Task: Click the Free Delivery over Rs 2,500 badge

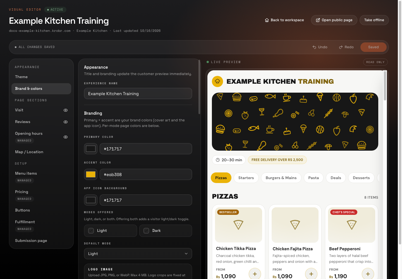Action: (277, 160)
